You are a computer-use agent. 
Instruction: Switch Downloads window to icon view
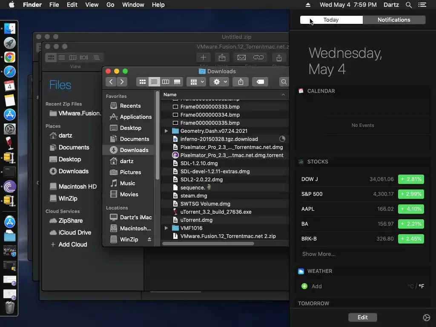[142, 82]
